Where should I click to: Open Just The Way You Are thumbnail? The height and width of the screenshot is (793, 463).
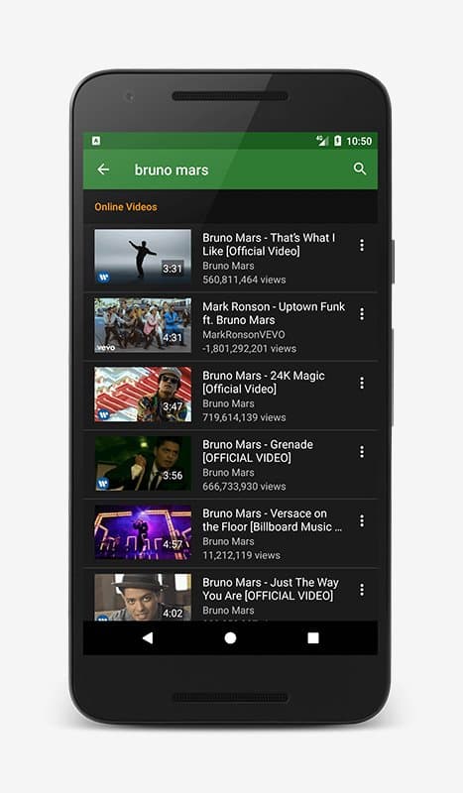143,598
